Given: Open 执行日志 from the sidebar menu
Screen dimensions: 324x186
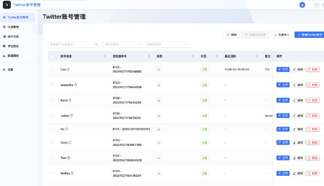Looking at the screenshot, I should (13, 36).
